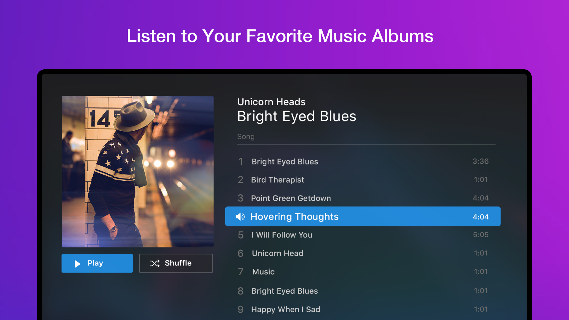Click the 5:05 duration of track 5

coord(480,235)
